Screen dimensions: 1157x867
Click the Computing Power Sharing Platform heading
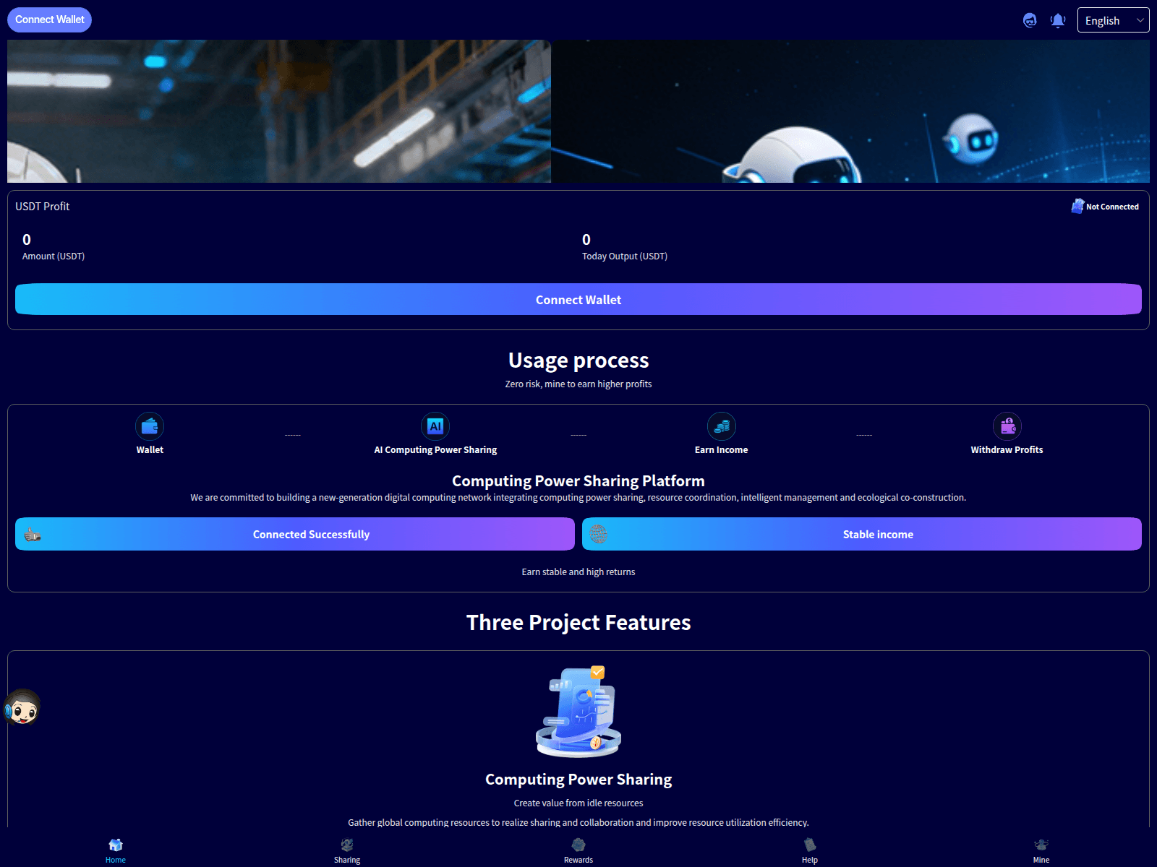pos(578,480)
